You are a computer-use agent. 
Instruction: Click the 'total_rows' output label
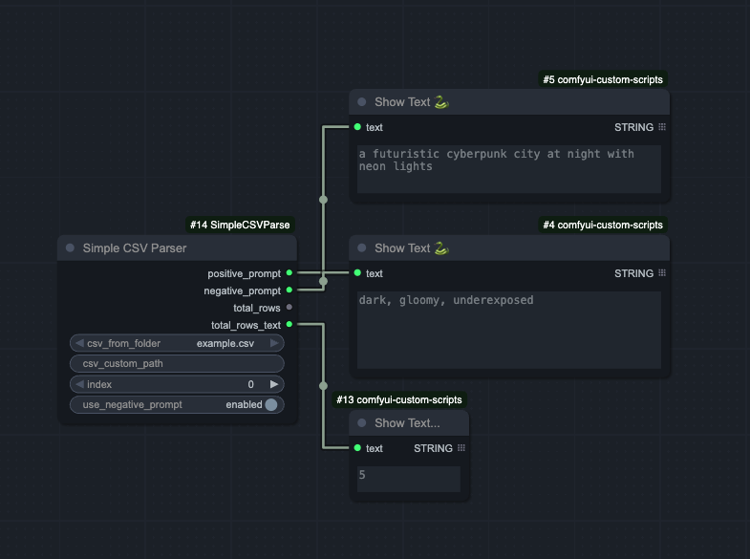pyautogui.click(x=257, y=308)
